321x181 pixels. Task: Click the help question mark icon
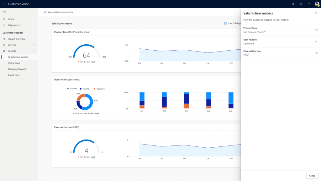(x=309, y=4)
